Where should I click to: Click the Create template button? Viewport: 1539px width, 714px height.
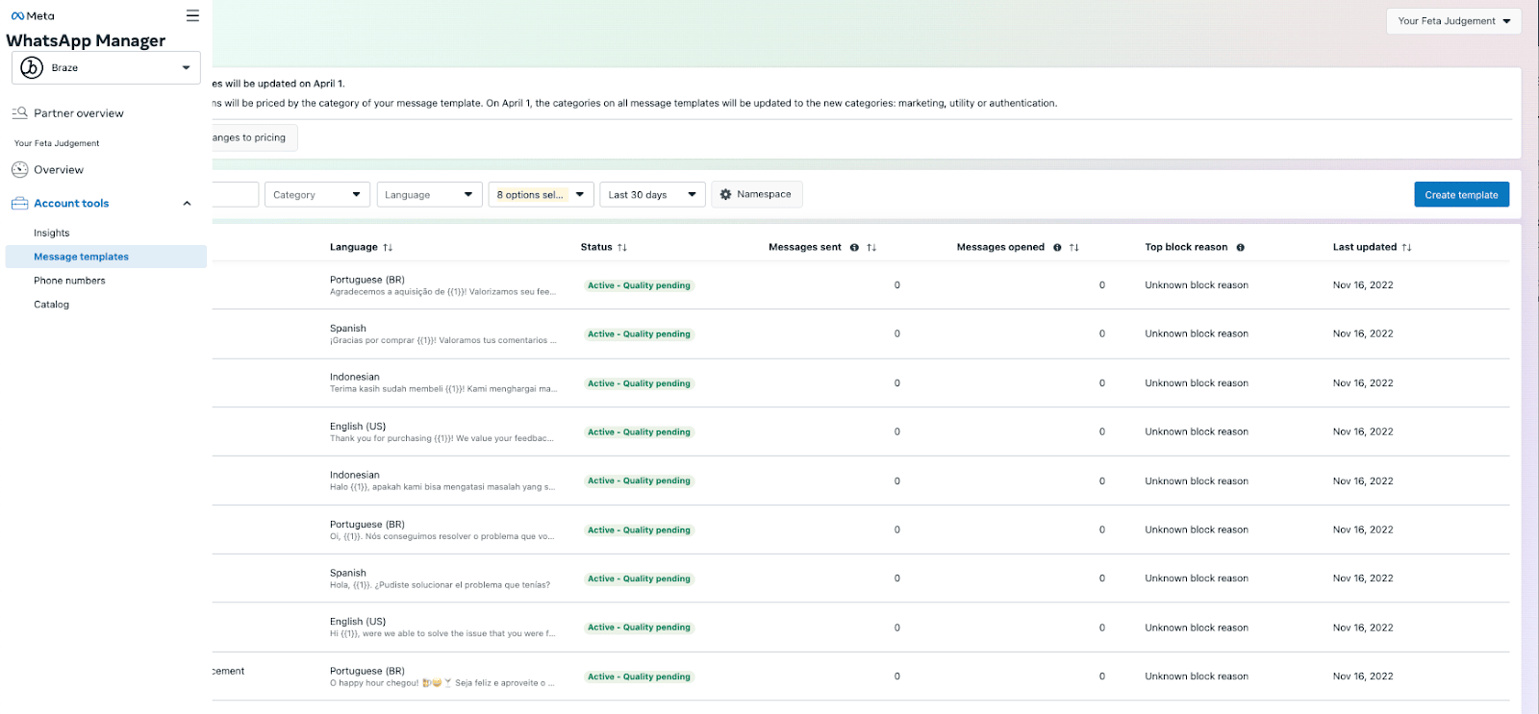click(x=1461, y=194)
